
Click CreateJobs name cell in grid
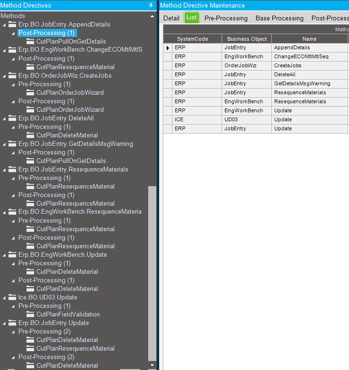click(309, 65)
